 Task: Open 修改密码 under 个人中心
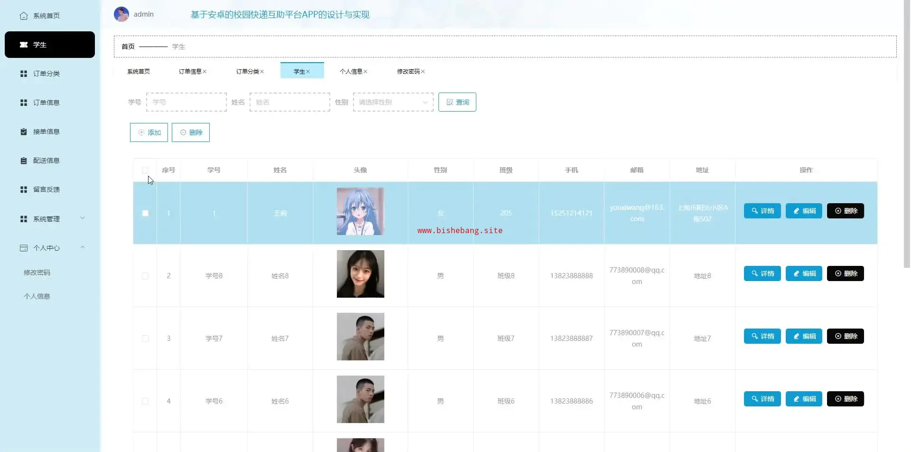pos(37,273)
